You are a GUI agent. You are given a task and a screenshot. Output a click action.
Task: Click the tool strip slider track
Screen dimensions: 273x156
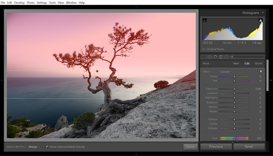pyautogui.click(x=248, y=57)
